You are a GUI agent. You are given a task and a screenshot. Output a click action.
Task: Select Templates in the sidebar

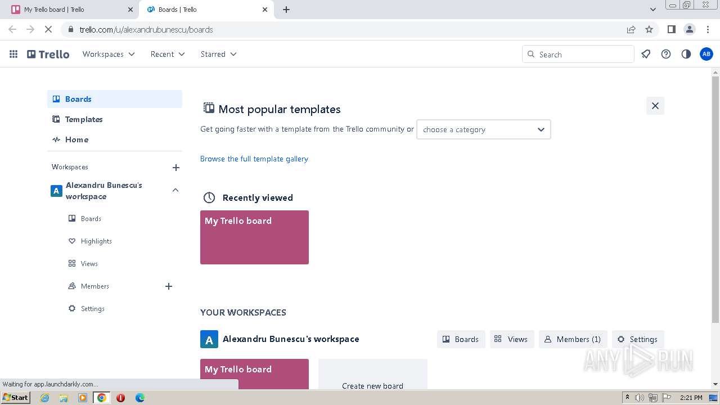click(115, 119)
